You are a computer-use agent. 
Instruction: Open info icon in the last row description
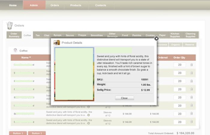[x=88, y=123]
